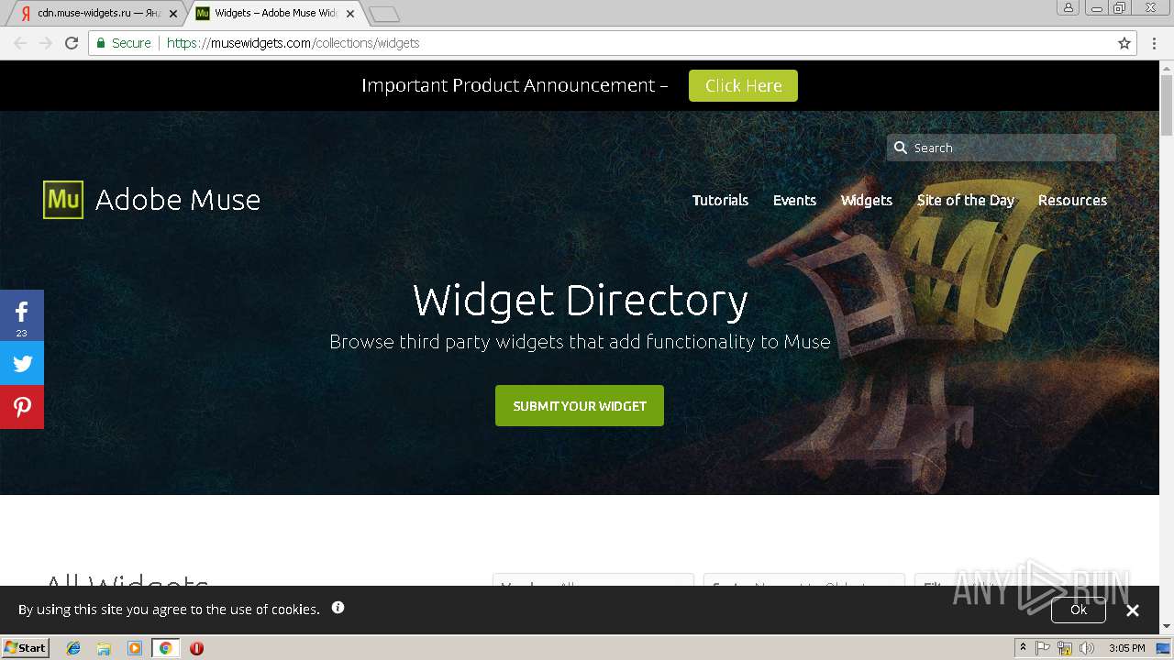Show hidden tray icons arrow
The image size is (1174, 660).
click(x=1023, y=648)
